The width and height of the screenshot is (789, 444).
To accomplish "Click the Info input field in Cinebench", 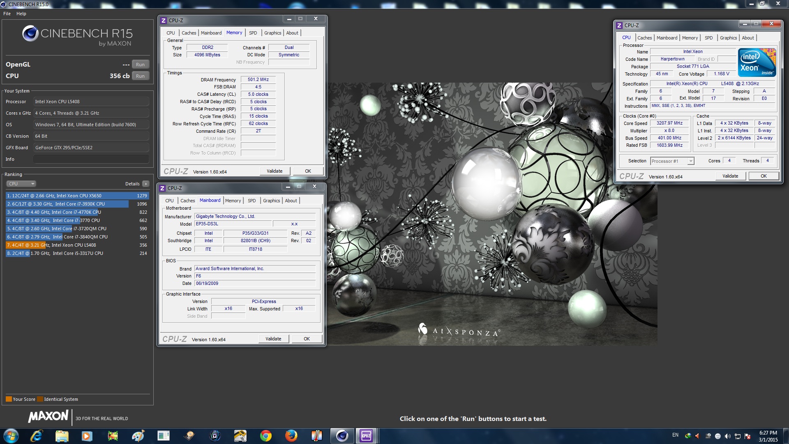I will tap(91, 159).
